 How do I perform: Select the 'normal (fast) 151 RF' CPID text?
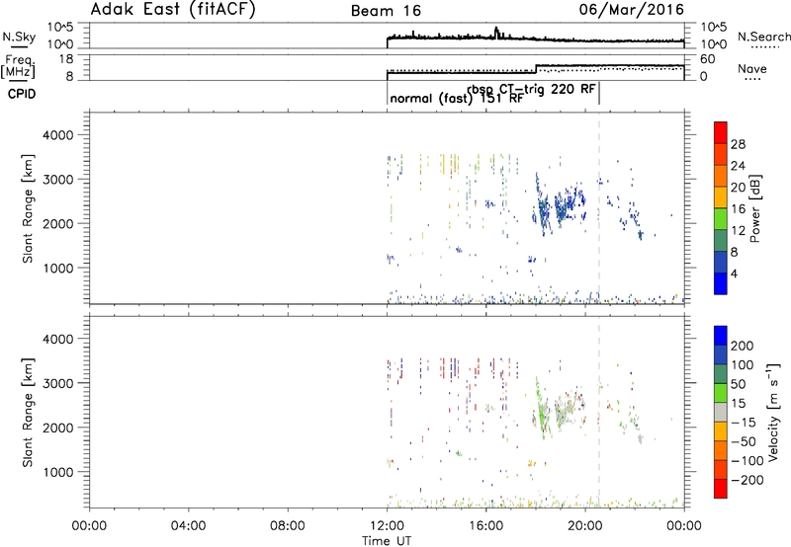pos(457,98)
